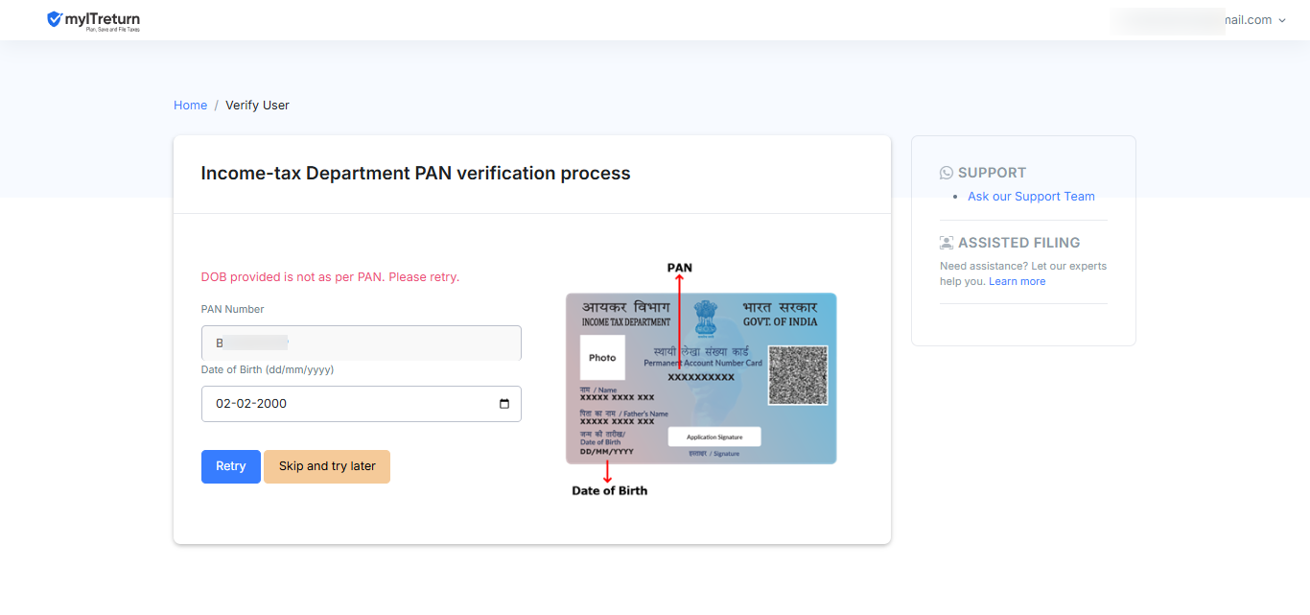This screenshot has width=1310, height=615.
Task: Click into the Date of Birth field
Action: [345, 404]
